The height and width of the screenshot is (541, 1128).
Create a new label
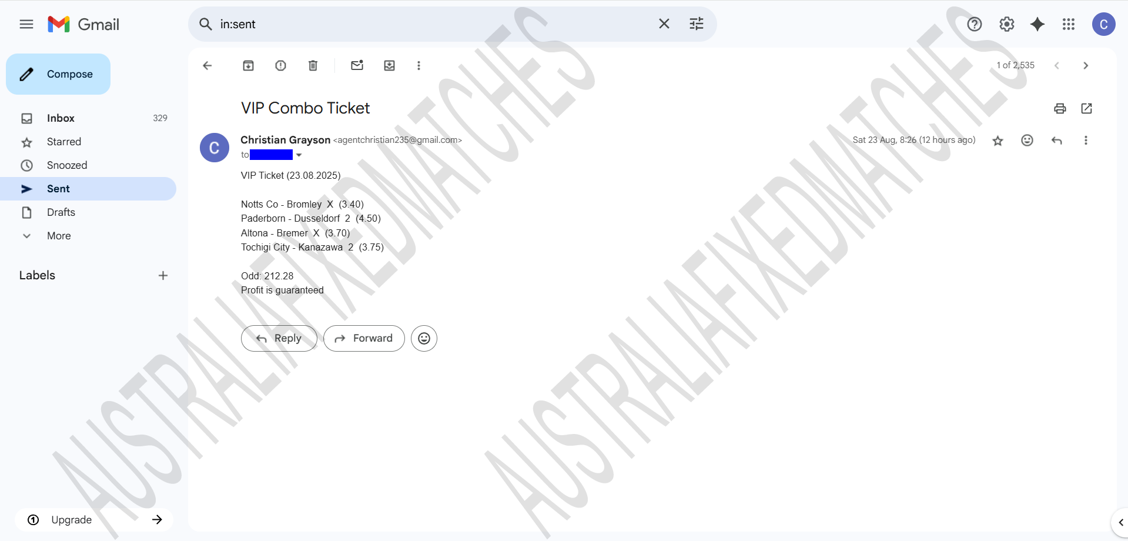coord(163,275)
